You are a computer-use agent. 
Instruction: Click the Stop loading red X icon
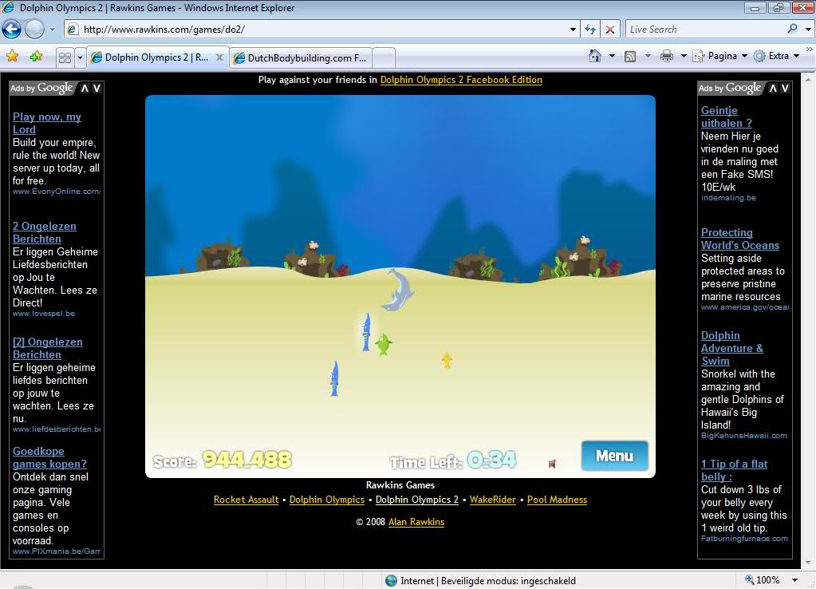610,30
